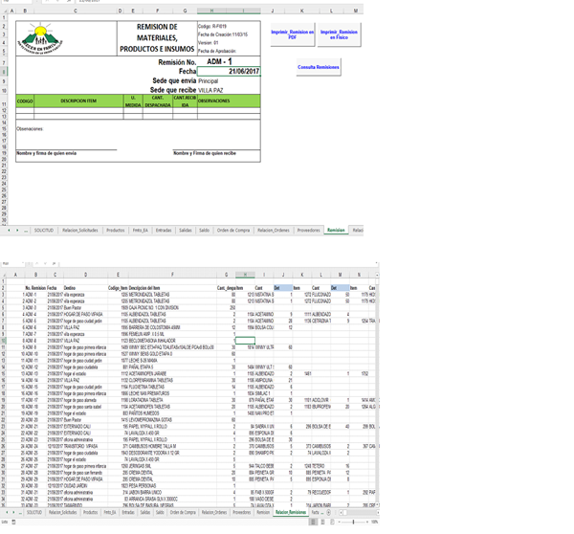Click select-all corner in Relacion_Remisiones window
Viewport: 574px width, 534px height.
(x=3, y=275)
